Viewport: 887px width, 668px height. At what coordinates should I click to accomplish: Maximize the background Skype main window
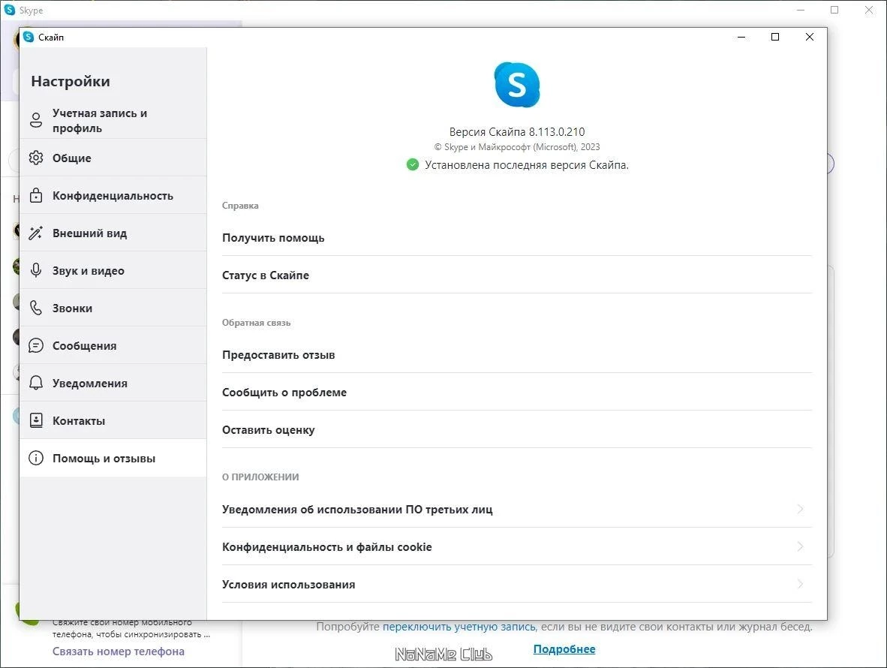tap(834, 11)
